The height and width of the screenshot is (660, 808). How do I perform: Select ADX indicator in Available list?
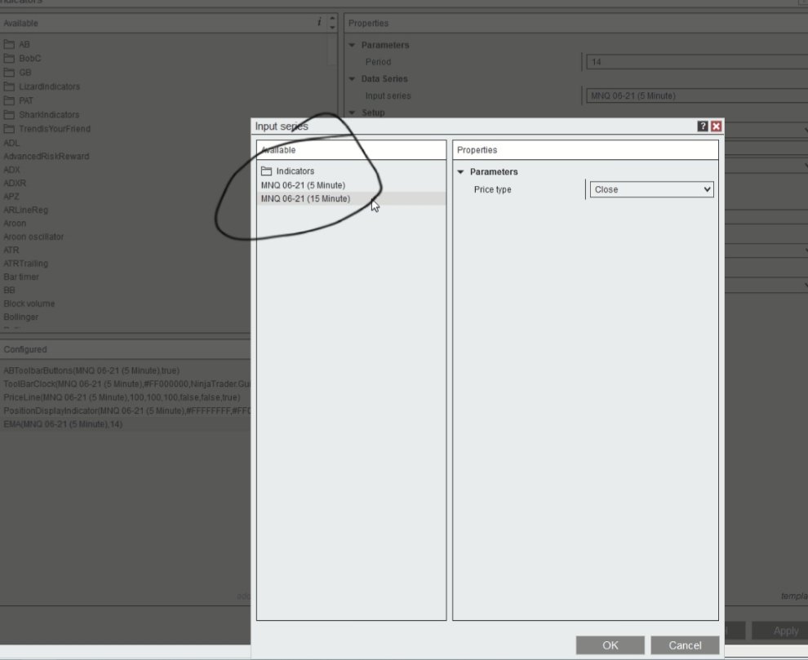(x=12, y=170)
